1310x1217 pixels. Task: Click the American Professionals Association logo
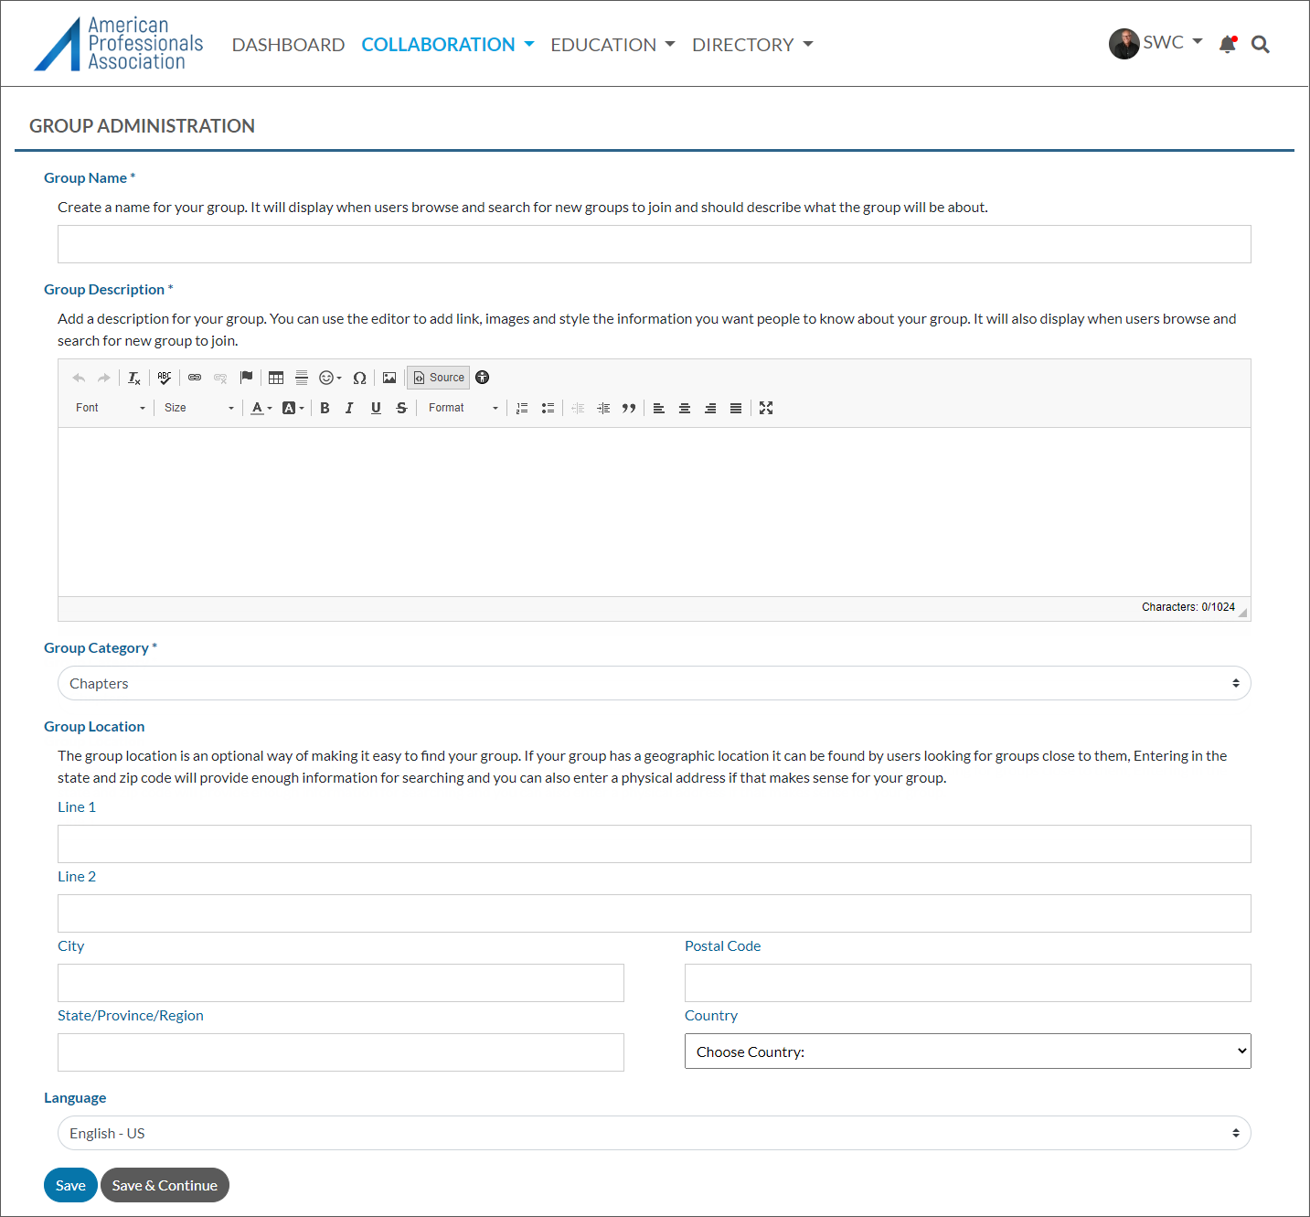pyautogui.click(x=119, y=43)
